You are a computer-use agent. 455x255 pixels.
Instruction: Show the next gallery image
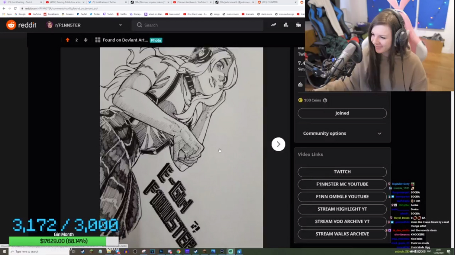(278, 144)
